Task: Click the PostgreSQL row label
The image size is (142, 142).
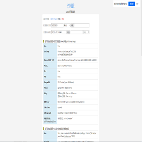Action: click(47, 82)
